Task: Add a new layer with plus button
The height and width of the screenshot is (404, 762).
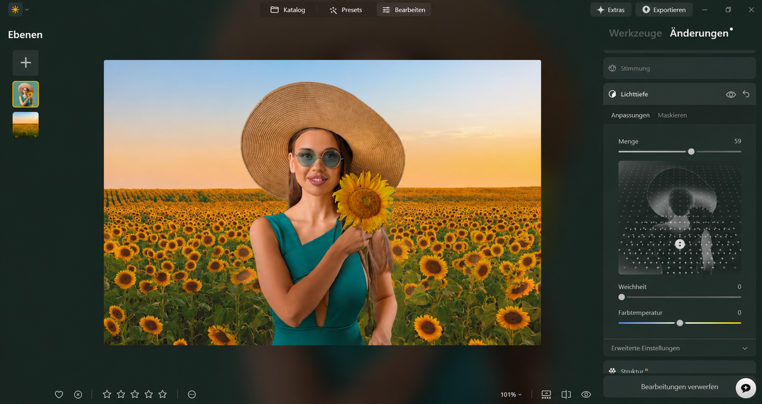Action: point(25,63)
